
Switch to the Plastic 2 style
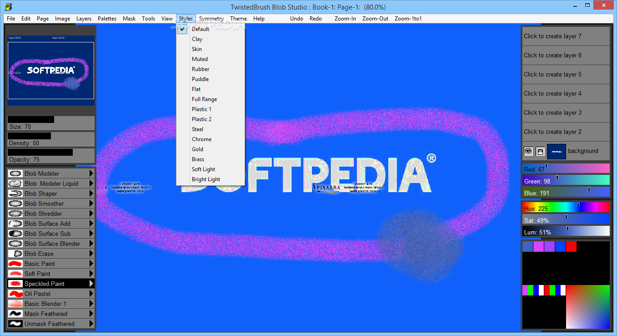[x=211, y=119]
